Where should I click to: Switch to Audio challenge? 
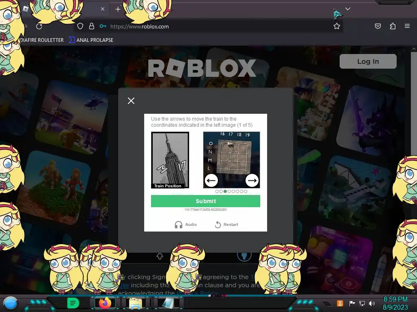click(x=186, y=224)
